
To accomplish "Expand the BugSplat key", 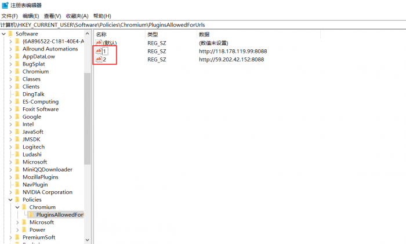I will [10, 64].
